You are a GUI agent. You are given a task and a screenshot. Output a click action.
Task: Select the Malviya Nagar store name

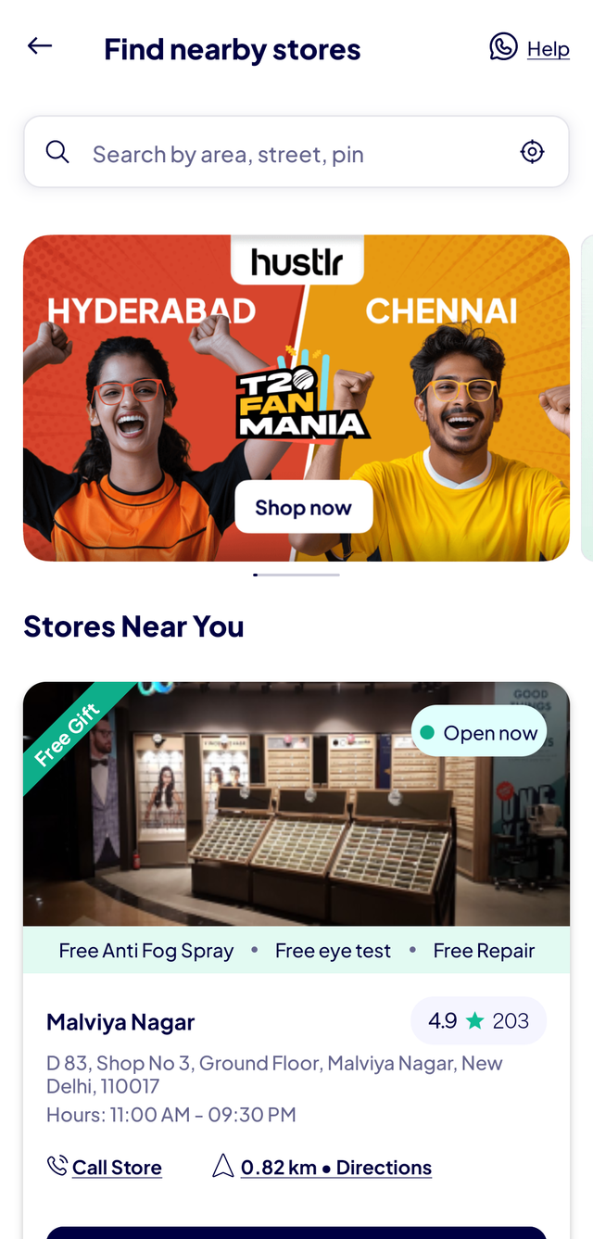(x=120, y=1022)
